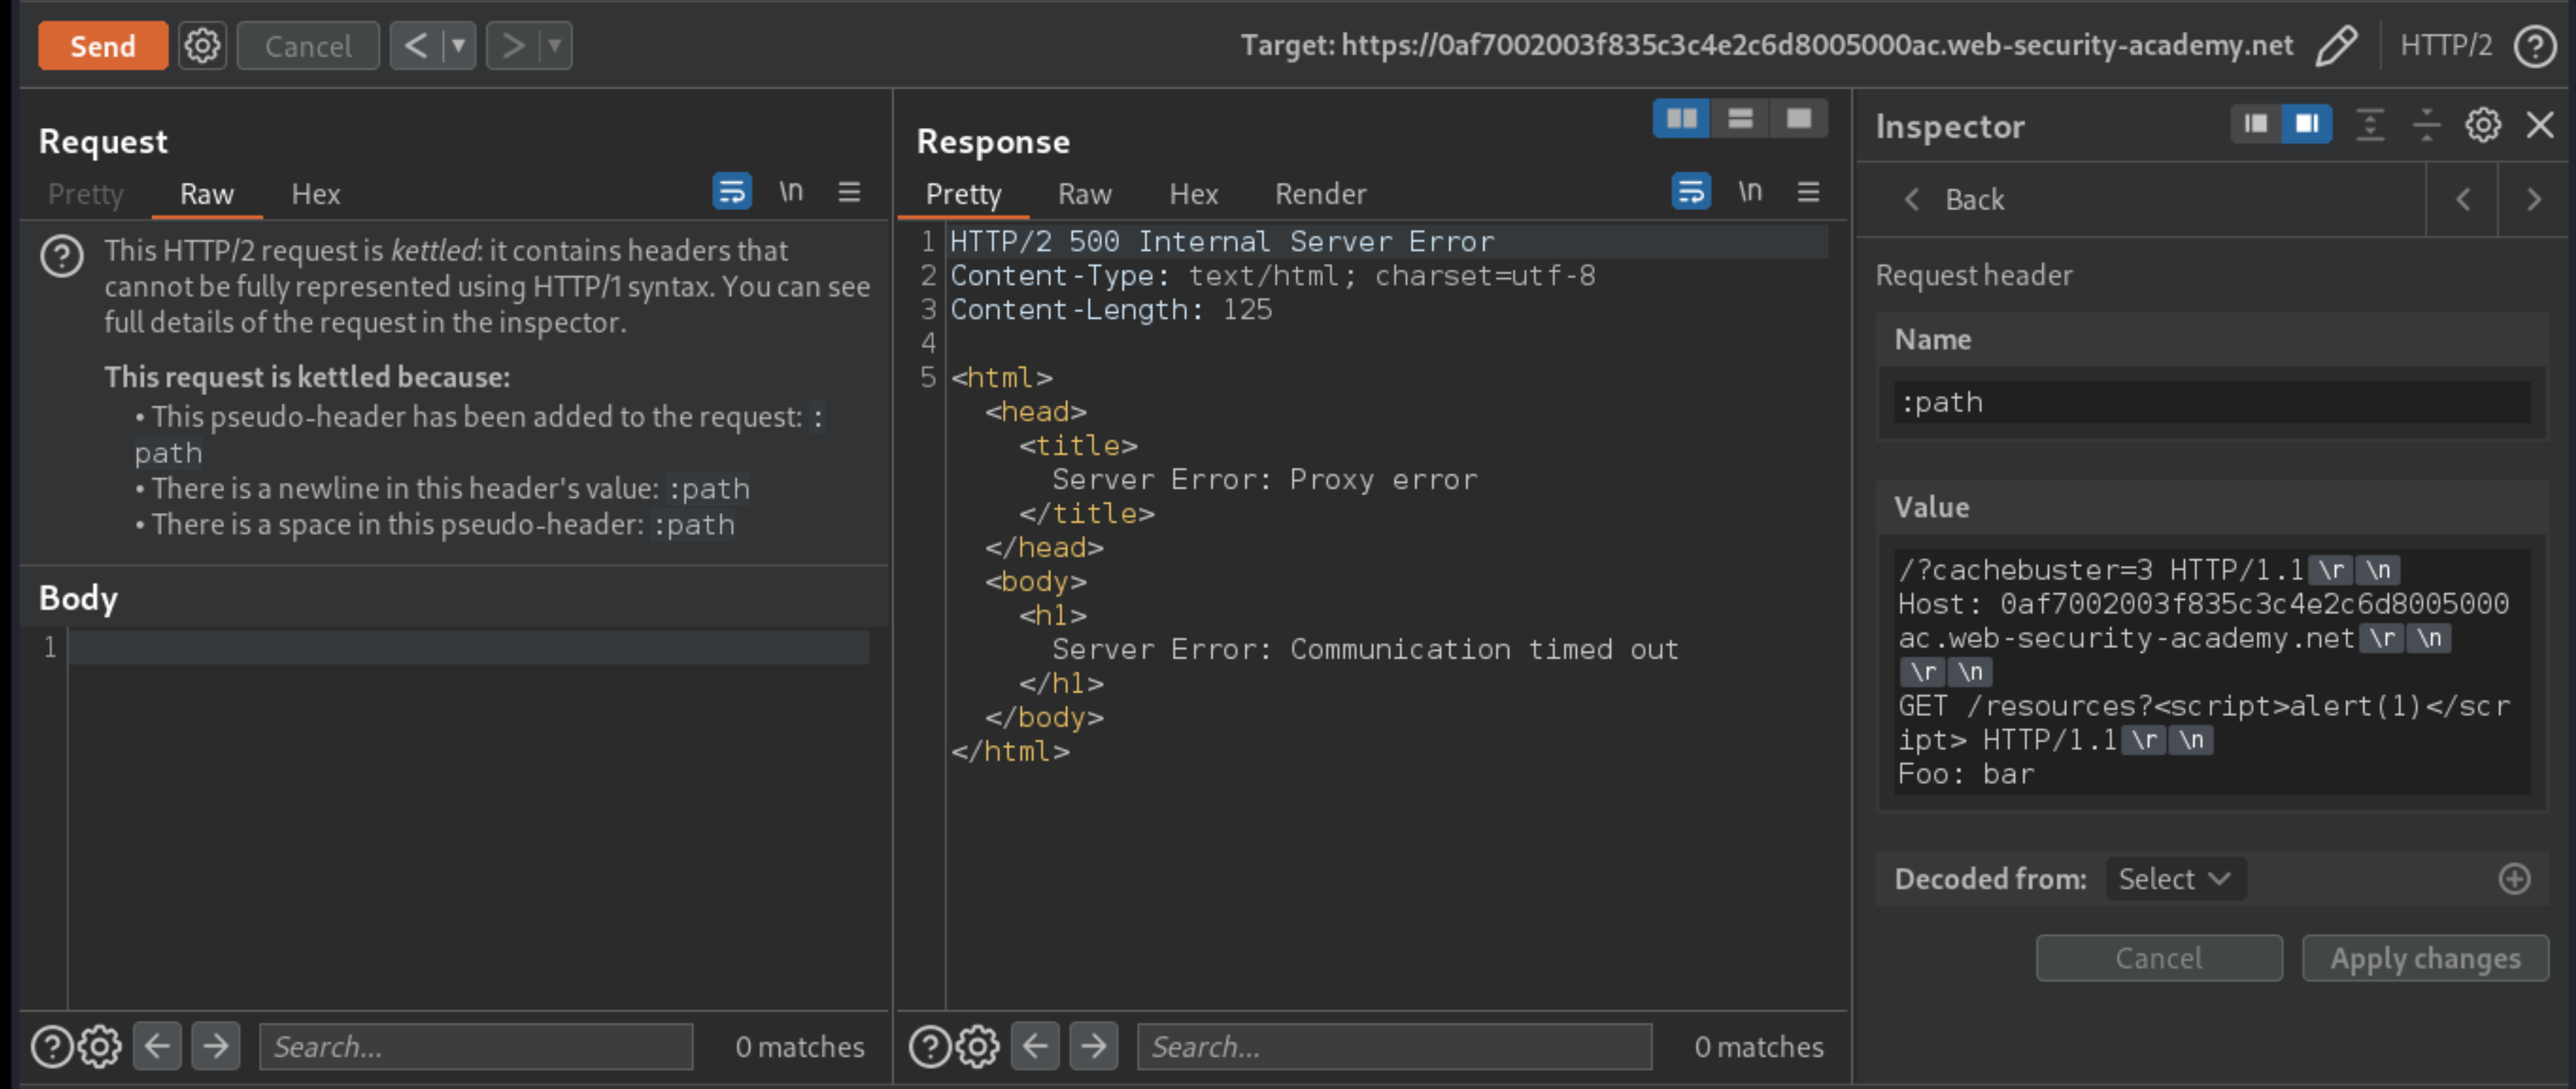
Task: Click Content-Length: 125 response header
Action: pos(1111,310)
